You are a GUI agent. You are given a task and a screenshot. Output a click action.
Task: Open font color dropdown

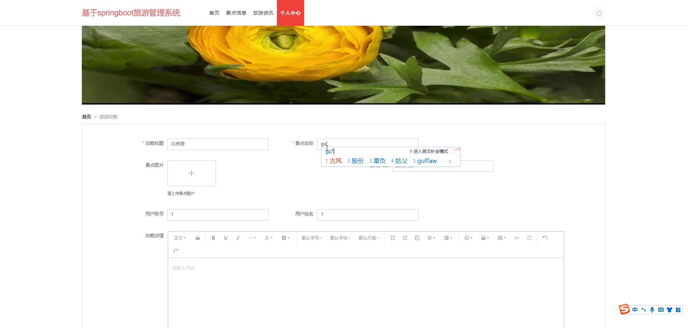click(x=269, y=238)
